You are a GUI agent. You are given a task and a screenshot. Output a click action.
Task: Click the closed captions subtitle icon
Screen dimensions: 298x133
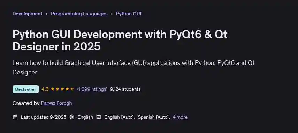click(x=99, y=117)
